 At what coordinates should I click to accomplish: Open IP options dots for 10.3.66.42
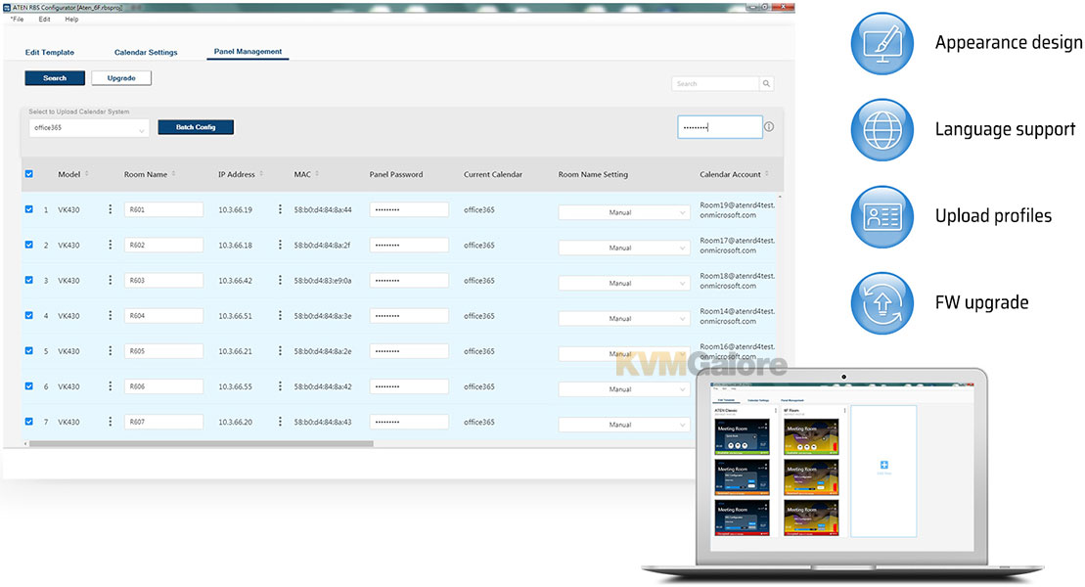pos(280,280)
